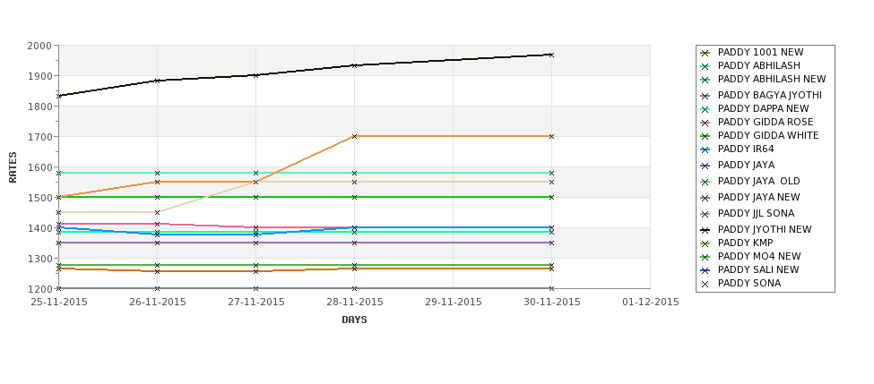Select the PADDY DAPPA NEW legend label
This screenshot has height=384, width=874.
(763, 108)
